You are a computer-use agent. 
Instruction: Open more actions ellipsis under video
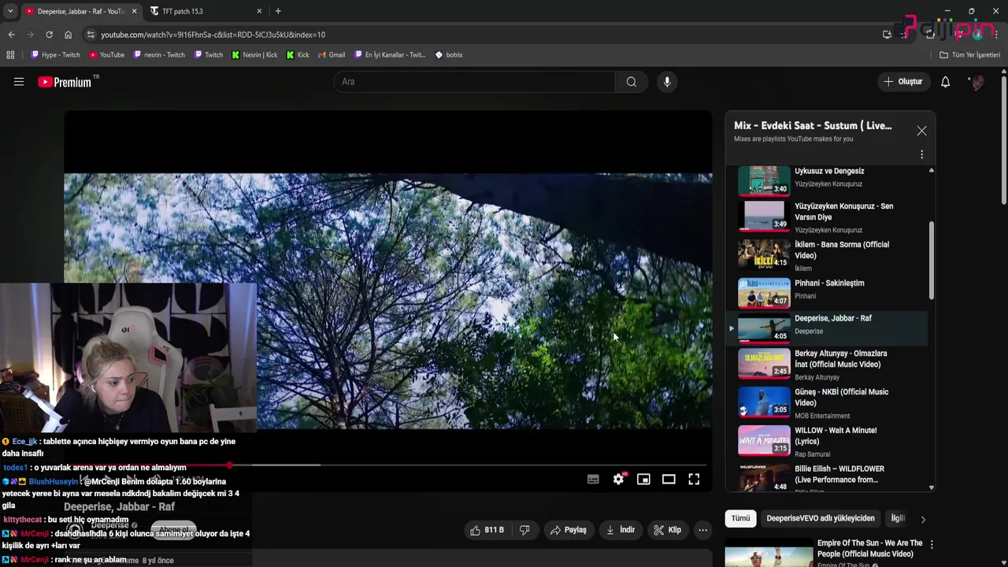(702, 530)
